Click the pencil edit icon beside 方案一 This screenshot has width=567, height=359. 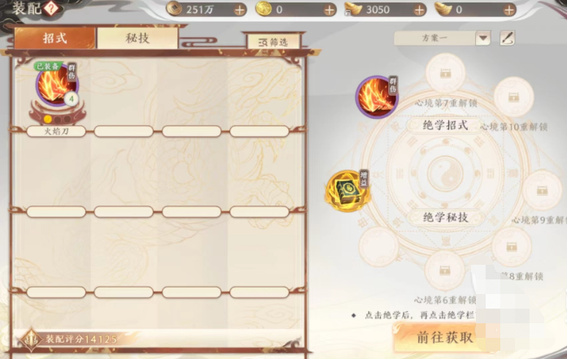[x=507, y=38]
